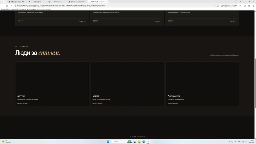
Task: Show hidden system tray icons
Action: tap(229, 141)
